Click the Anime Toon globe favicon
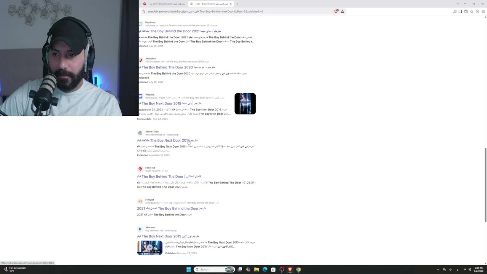The image size is (487, 274). pyautogui.click(x=140, y=133)
